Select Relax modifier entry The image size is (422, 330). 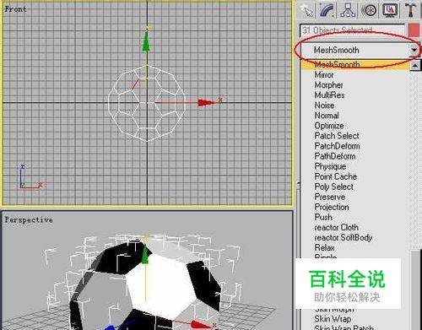pyautogui.click(x=324, y=247)
